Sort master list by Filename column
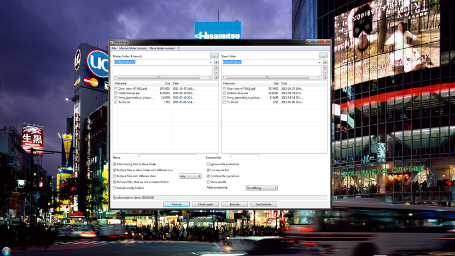455x256 pixels. [x=133, y=83]
